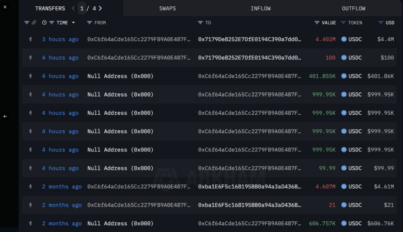Open the USD column filter
Viewport: 403px width, 232px height.
click(x=381, y=23)
